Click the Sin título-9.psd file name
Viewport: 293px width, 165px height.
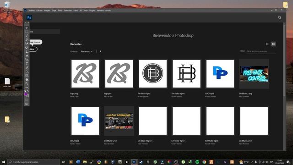tap(178, 141)
